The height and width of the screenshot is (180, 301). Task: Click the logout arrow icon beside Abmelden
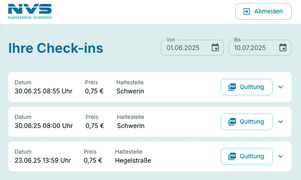[x=247, y=11]
